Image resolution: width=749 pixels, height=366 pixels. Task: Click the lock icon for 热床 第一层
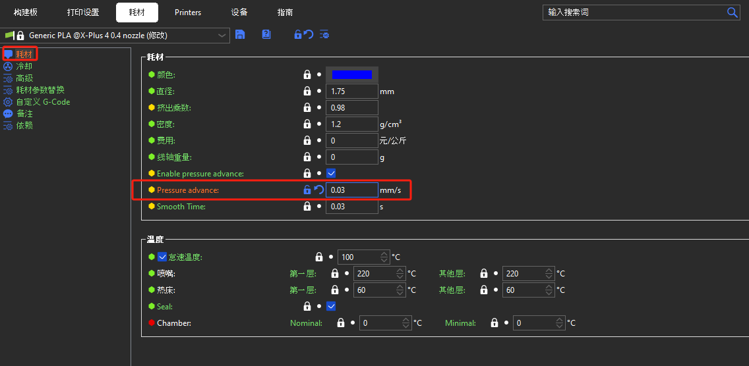(x=335, y=290)
